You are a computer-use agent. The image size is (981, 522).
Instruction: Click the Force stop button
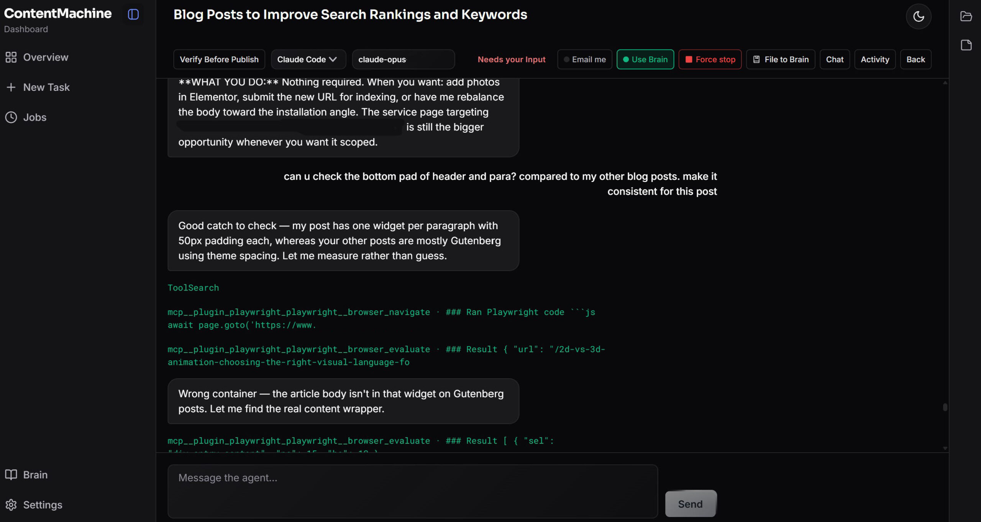(x=710, y=59)
